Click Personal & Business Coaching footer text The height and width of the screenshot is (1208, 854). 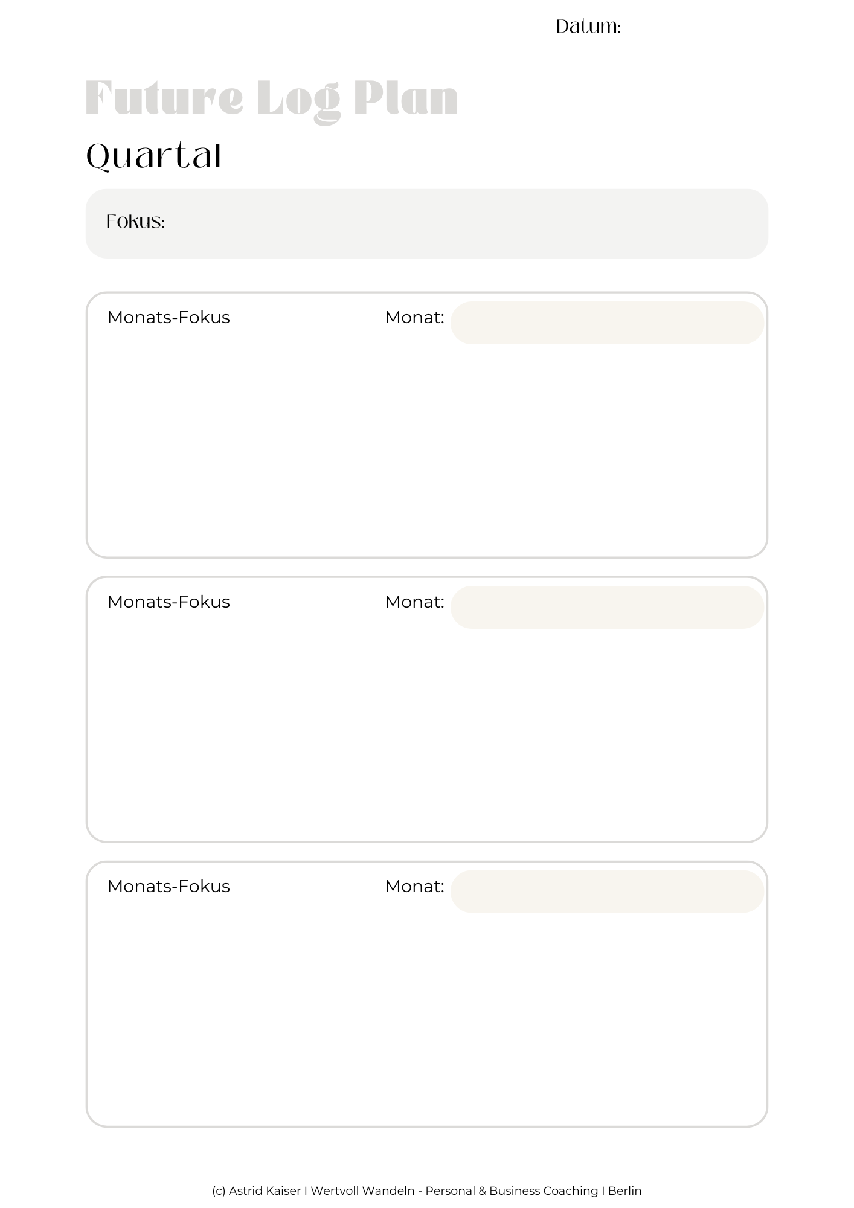[512, 1190]
